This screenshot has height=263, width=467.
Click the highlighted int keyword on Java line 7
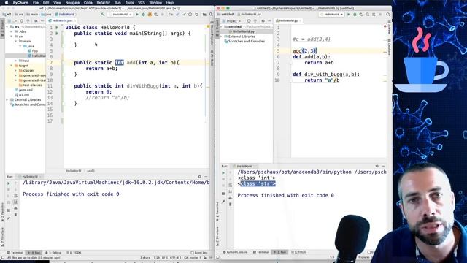coord(119,62)
